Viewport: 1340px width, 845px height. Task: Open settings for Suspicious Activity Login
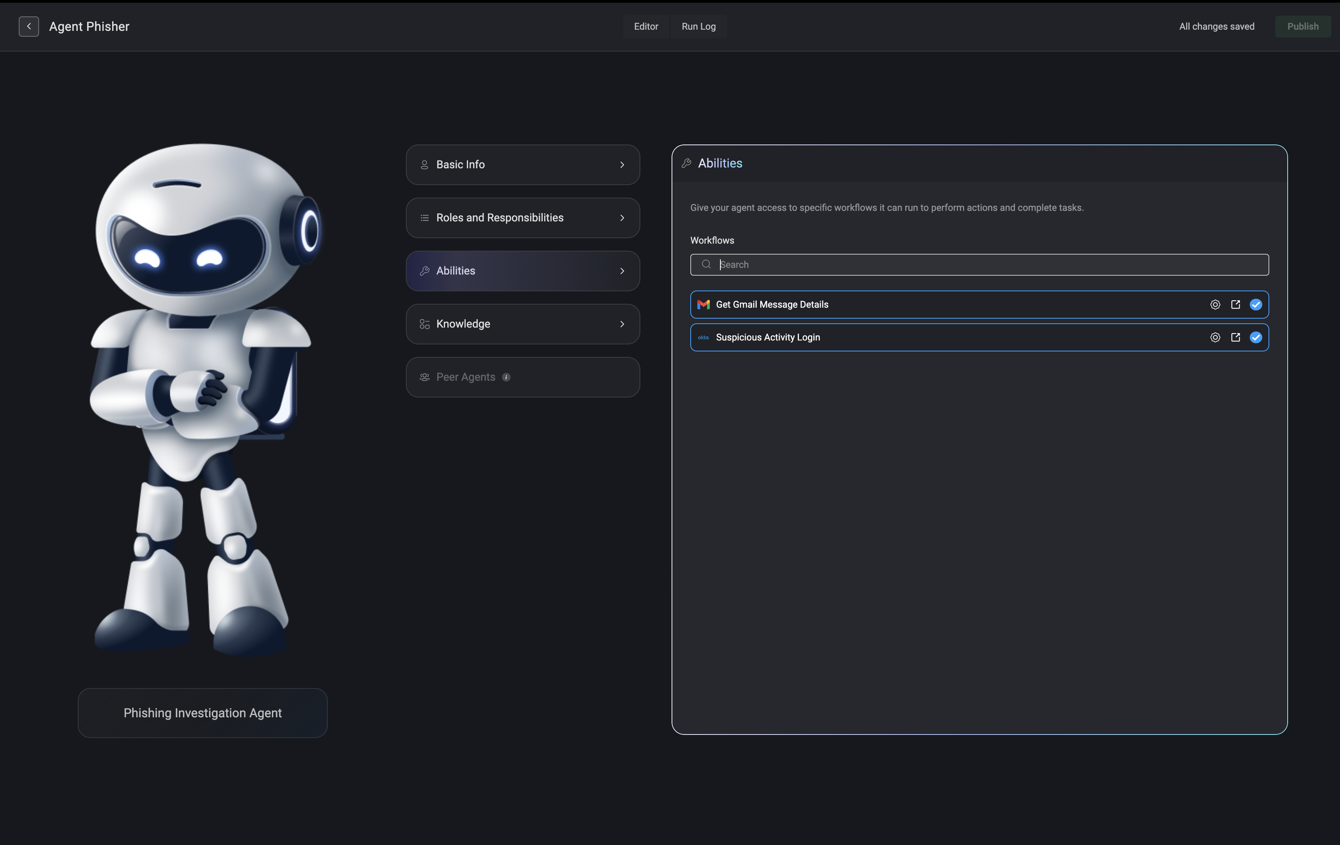1215,337
